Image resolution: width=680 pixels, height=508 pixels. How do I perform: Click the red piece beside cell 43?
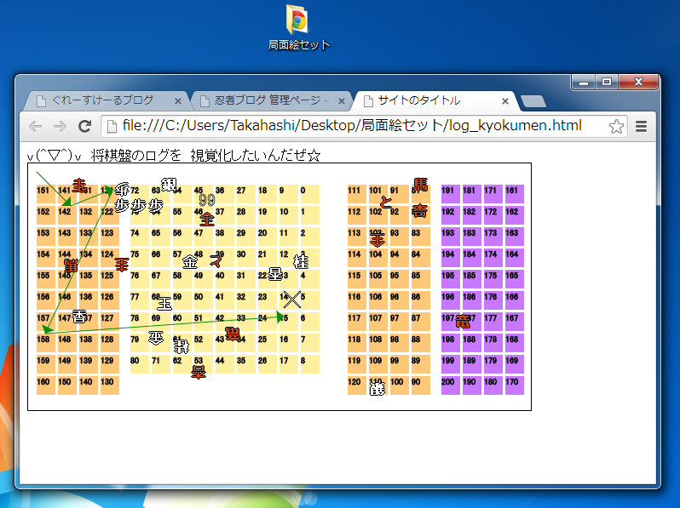tap(233, 334)
